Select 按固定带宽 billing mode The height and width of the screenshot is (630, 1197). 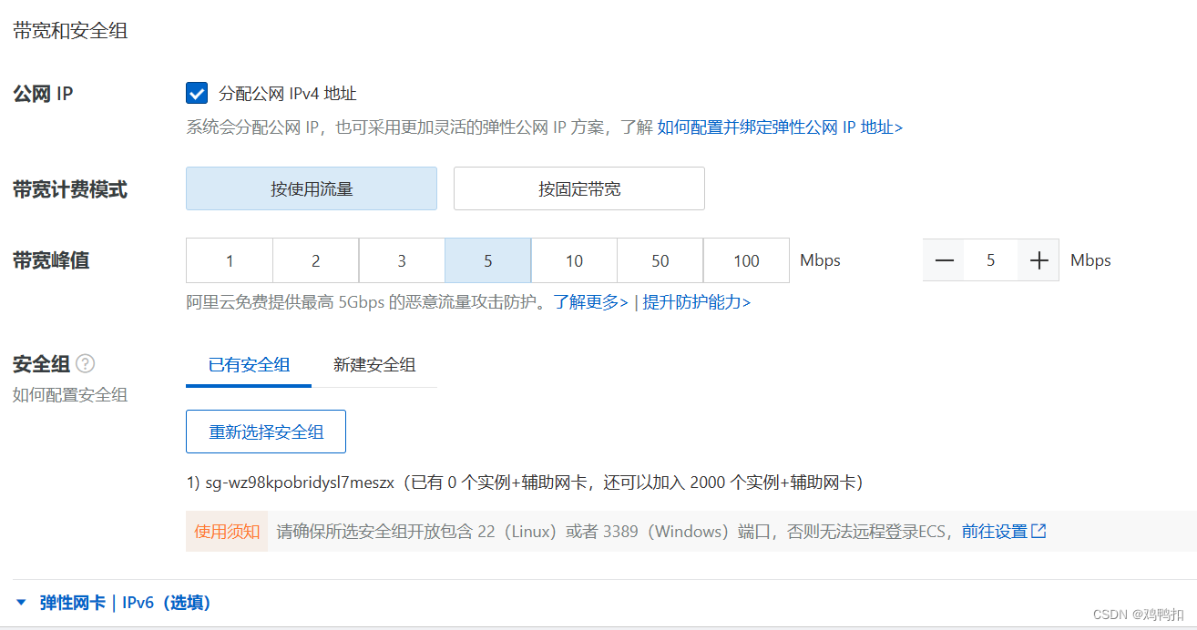coord(579,188)
